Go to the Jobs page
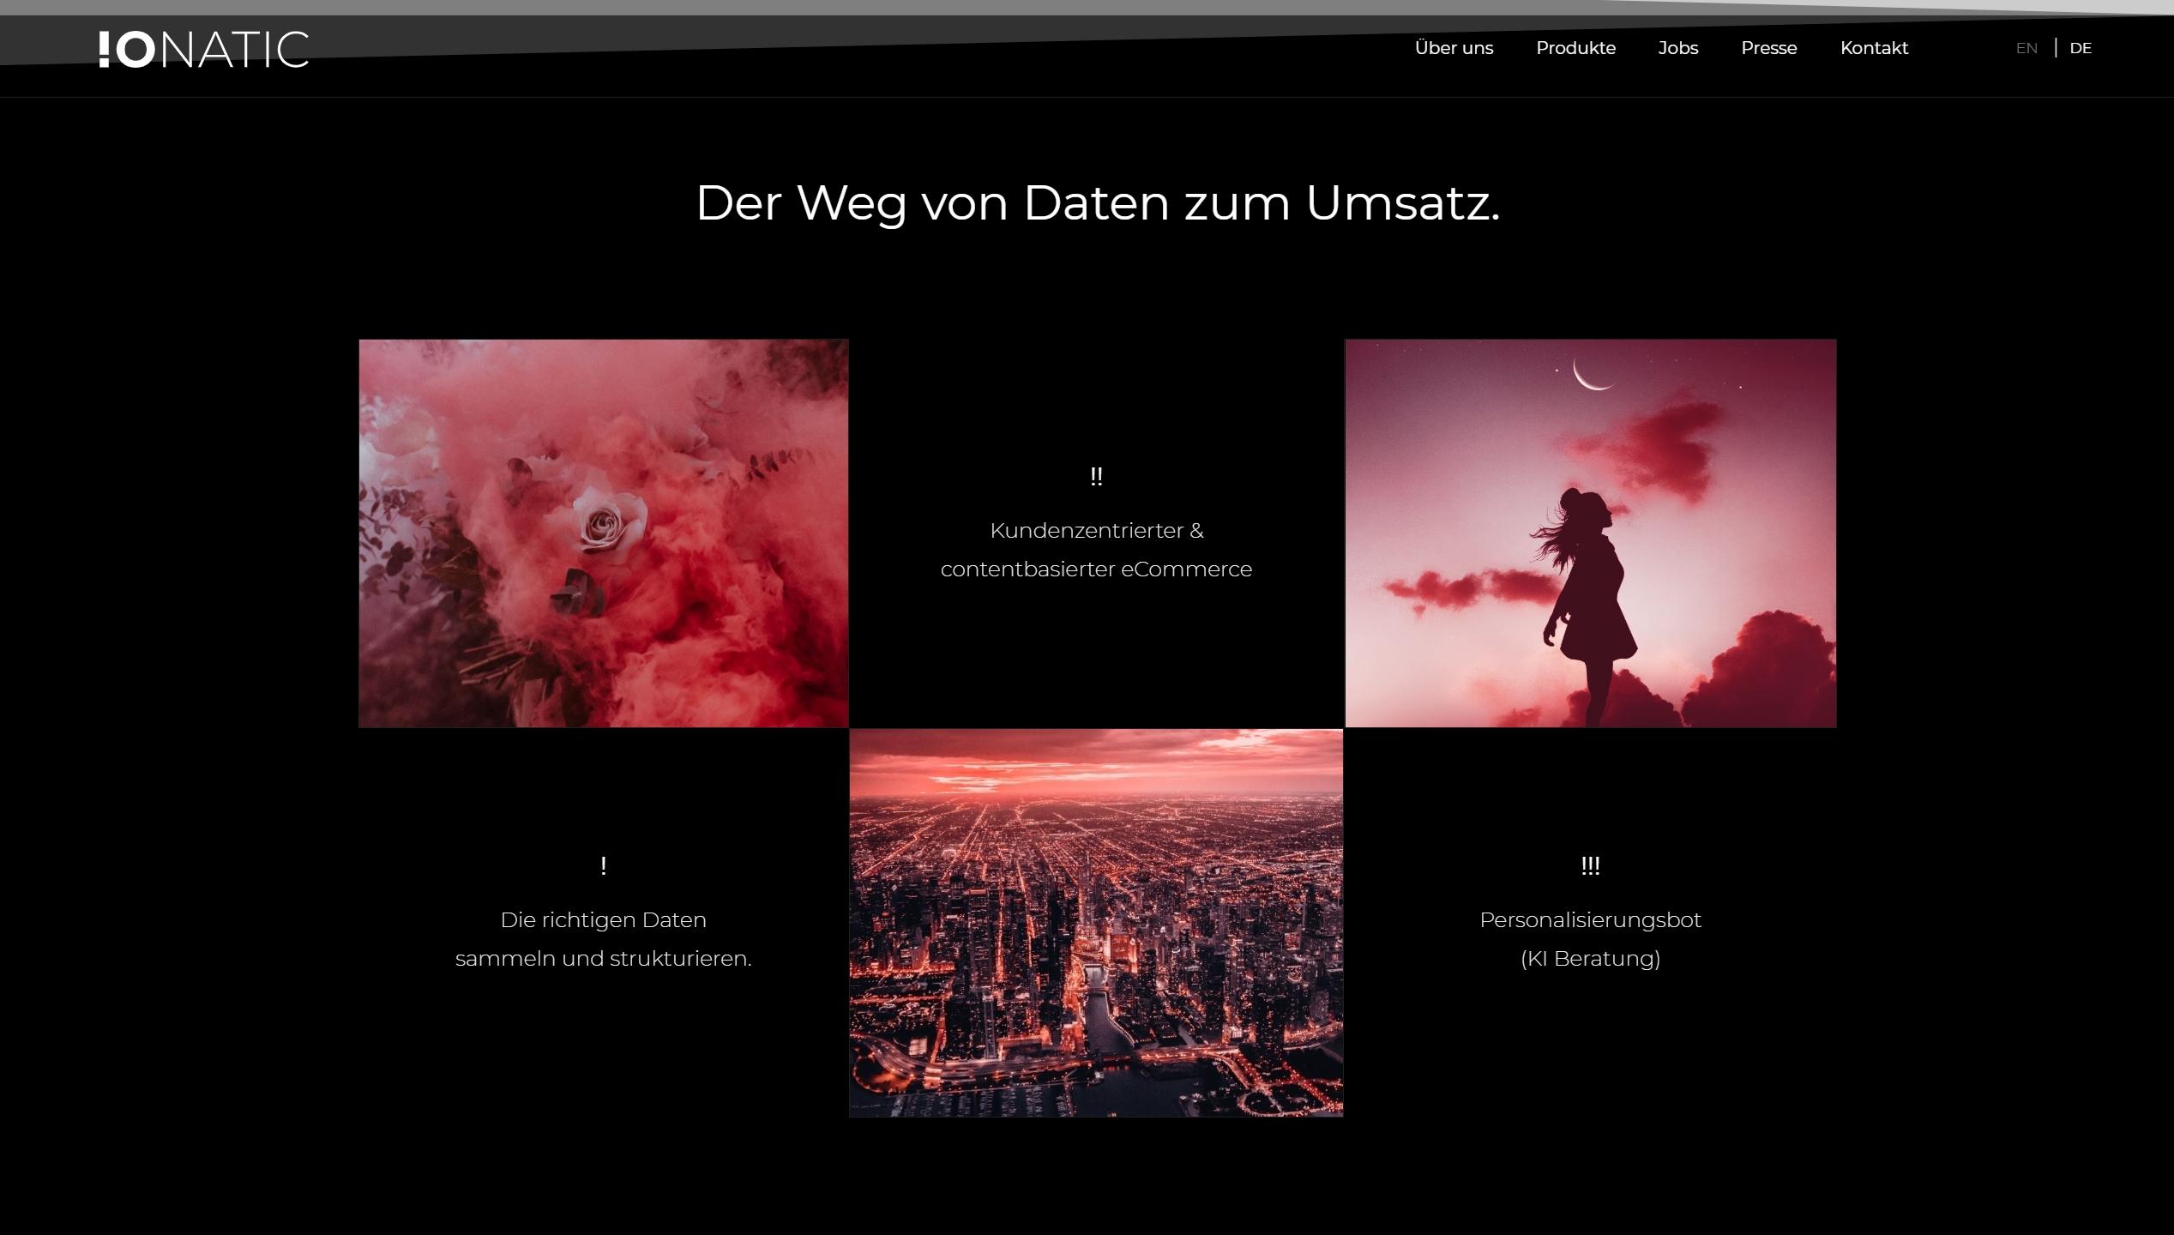This screenshot has height=1235, width=2174. point(1677,48)
